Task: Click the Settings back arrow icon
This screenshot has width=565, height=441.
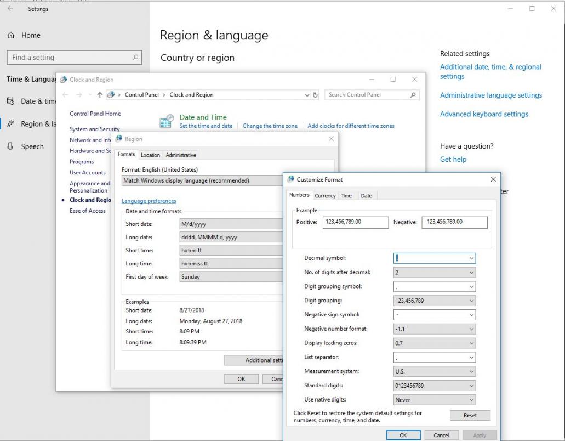Action: point(10,9)
